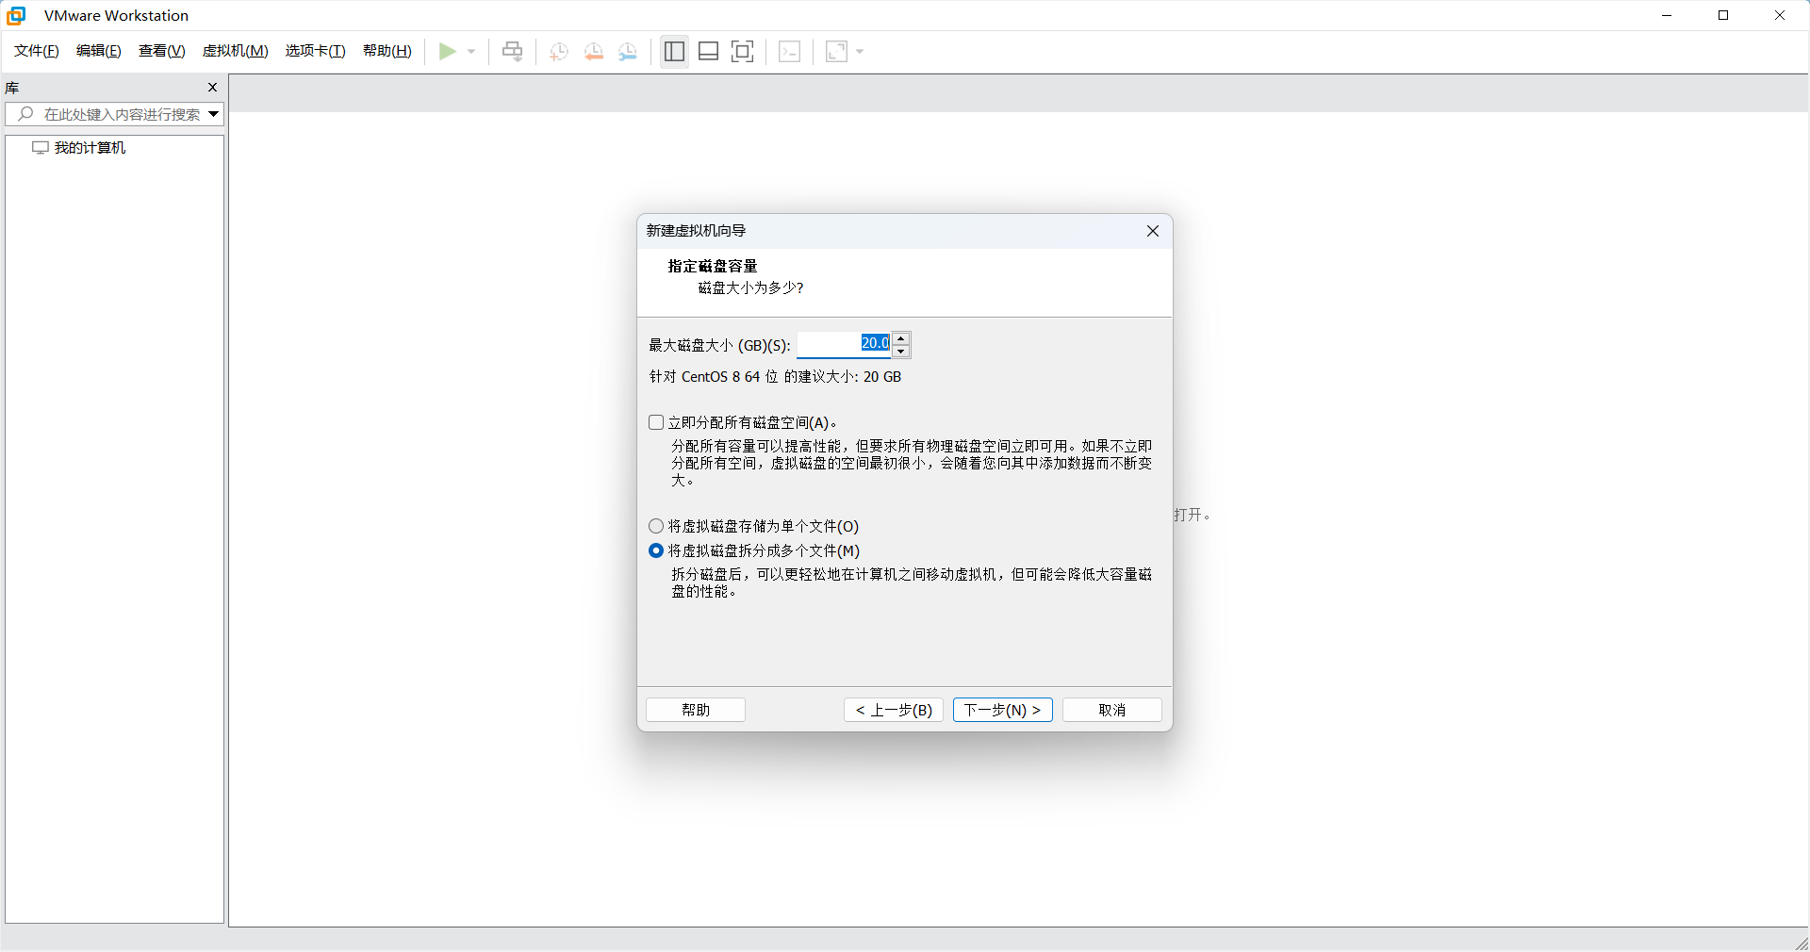Open the power options dropdown beside the play icon
The width and height of the screenshot is (1810, 952).
coord(471,51)
